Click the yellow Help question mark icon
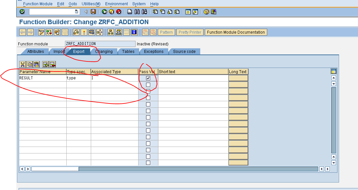 (206, 12)
